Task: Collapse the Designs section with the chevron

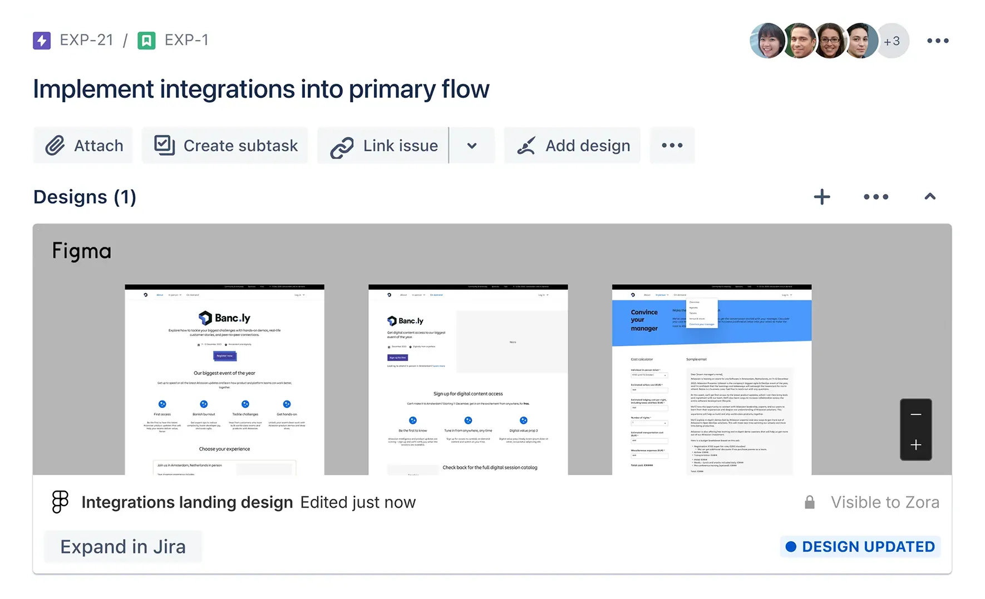Action: point(930,197)
